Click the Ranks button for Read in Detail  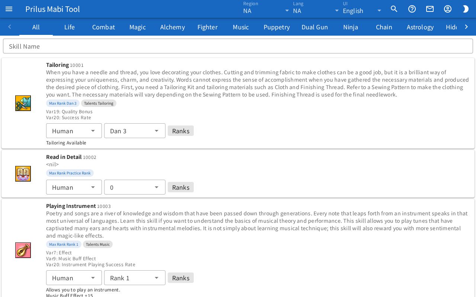coord(181,187)
